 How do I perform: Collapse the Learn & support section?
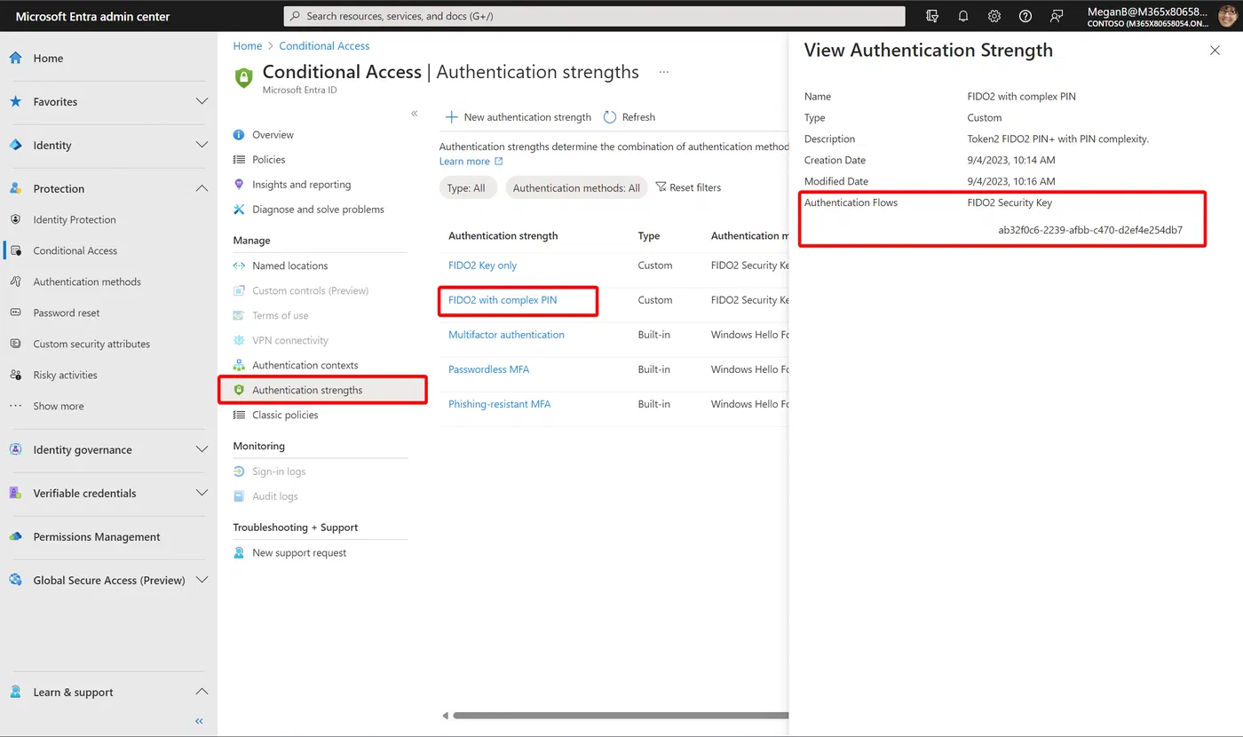(x=202, y=692)
